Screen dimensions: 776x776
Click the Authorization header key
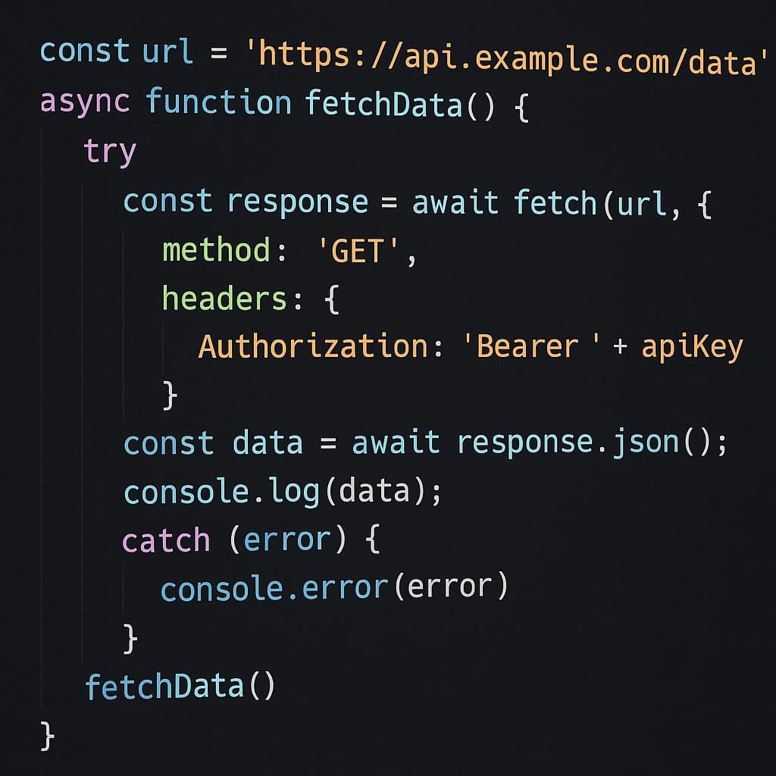point(313,346)
